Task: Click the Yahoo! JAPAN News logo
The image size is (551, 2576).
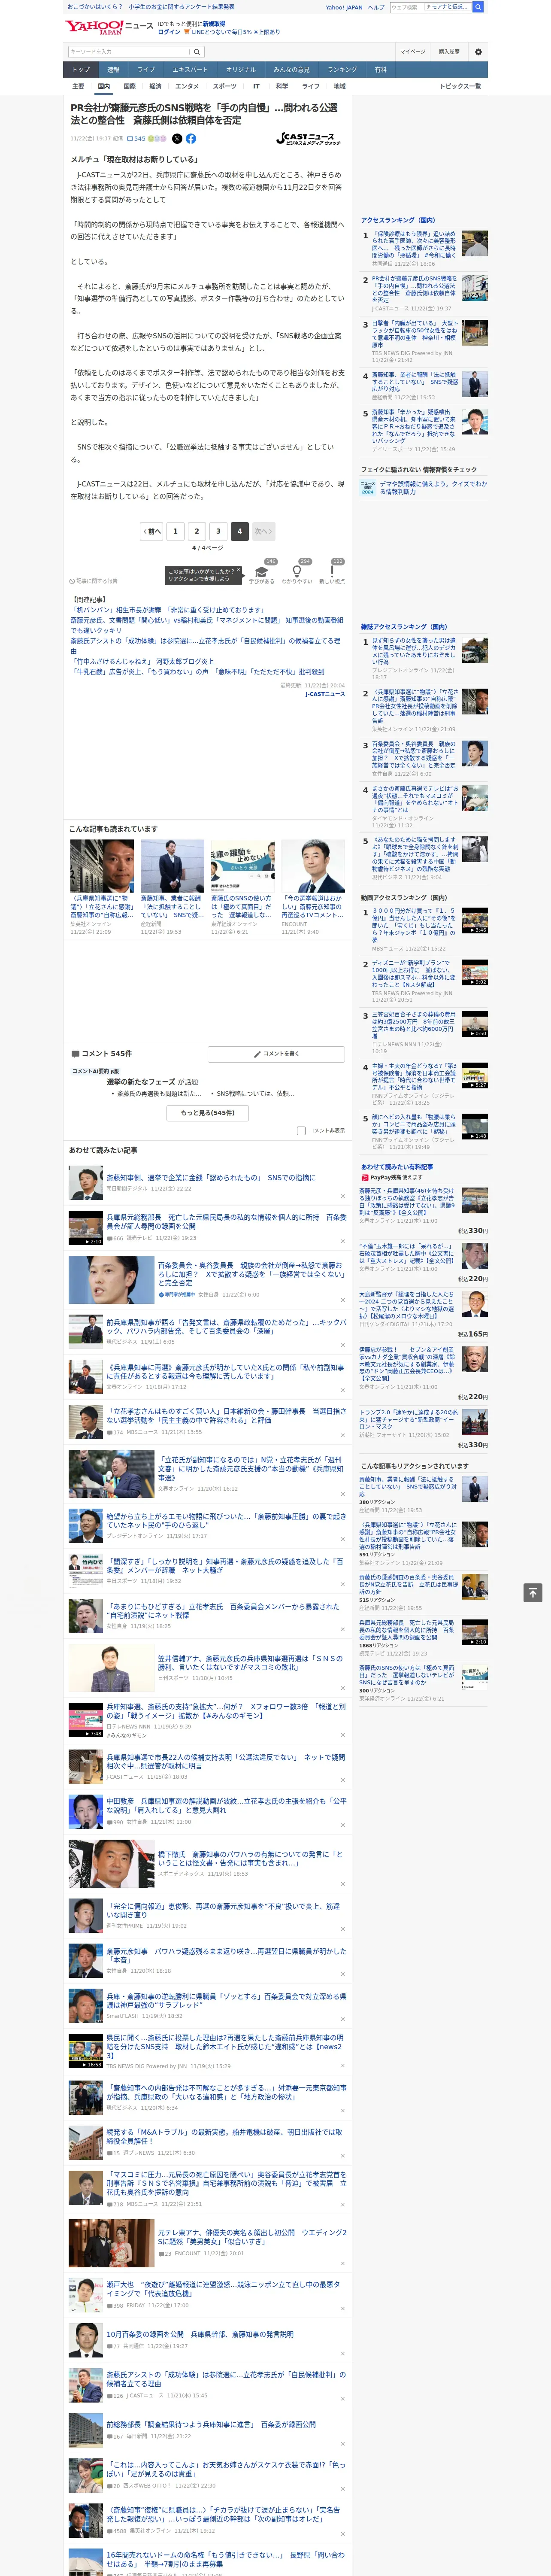Action: (109, 27)
